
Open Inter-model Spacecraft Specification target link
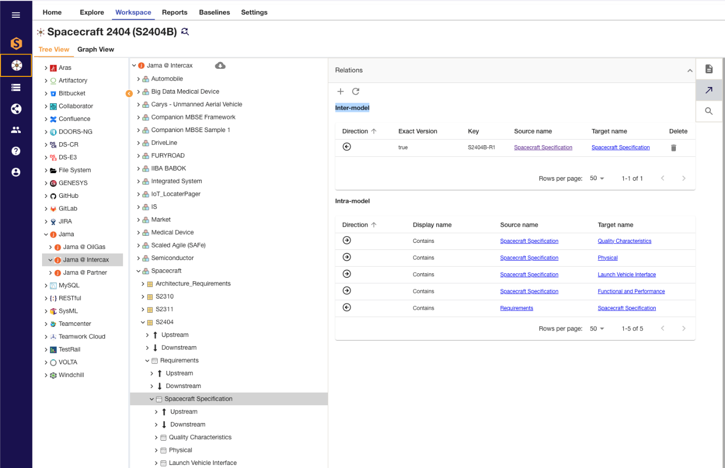pos(621,147)
